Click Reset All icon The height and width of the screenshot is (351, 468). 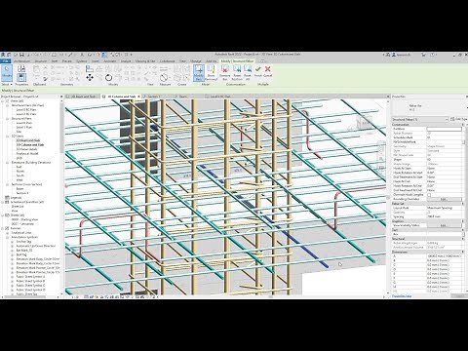coord(248,73)
